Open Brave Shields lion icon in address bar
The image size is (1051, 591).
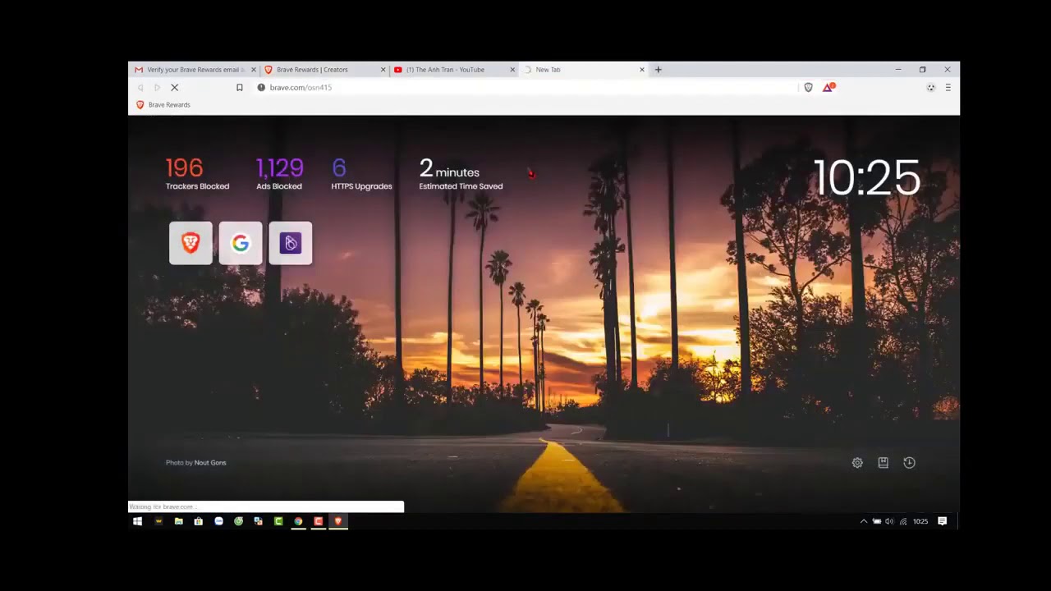(x=808, y=87)
